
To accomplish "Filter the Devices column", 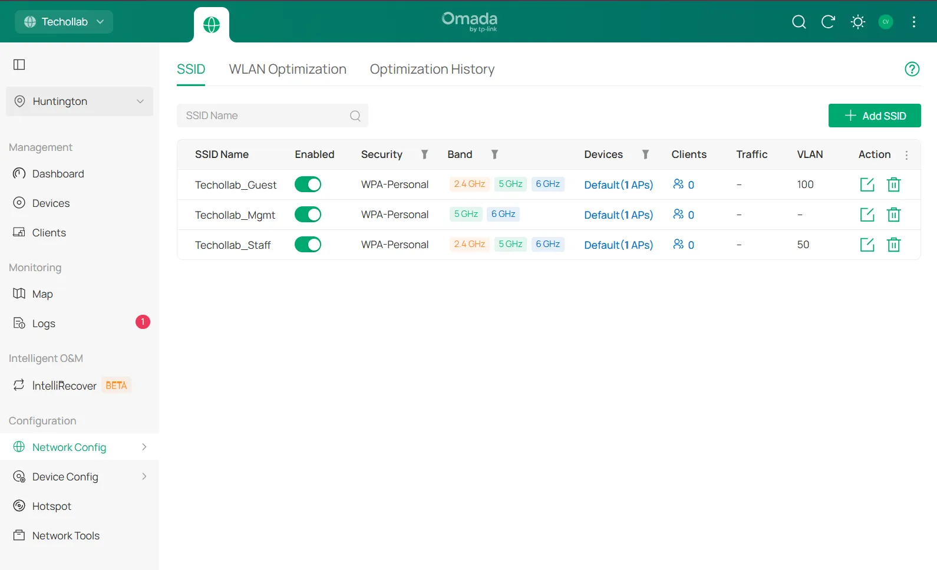I will point(645,154).
